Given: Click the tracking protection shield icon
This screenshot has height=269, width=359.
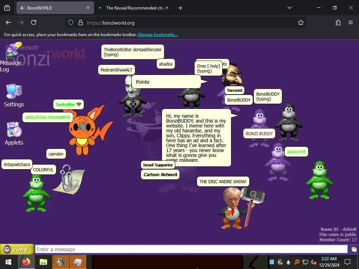Looking at the screenshot, I should pyautogui.click(x=71, y=22).
